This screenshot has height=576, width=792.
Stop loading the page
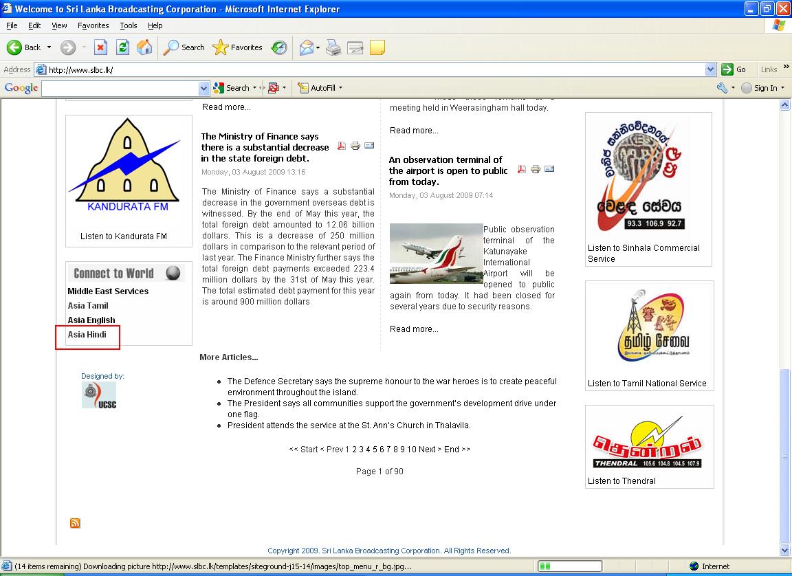100,47
